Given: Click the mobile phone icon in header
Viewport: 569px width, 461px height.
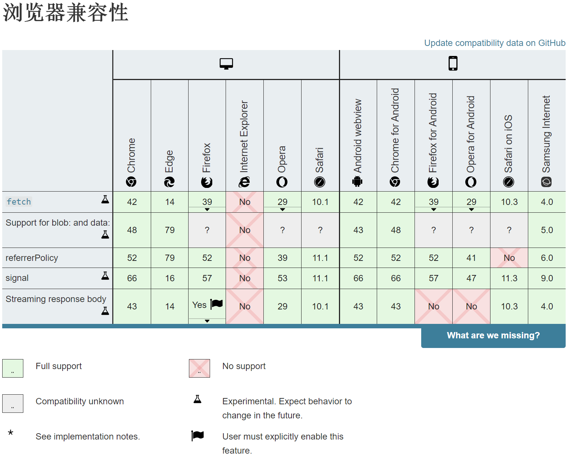Looking at the screenshot, I should tap(453, 63).
